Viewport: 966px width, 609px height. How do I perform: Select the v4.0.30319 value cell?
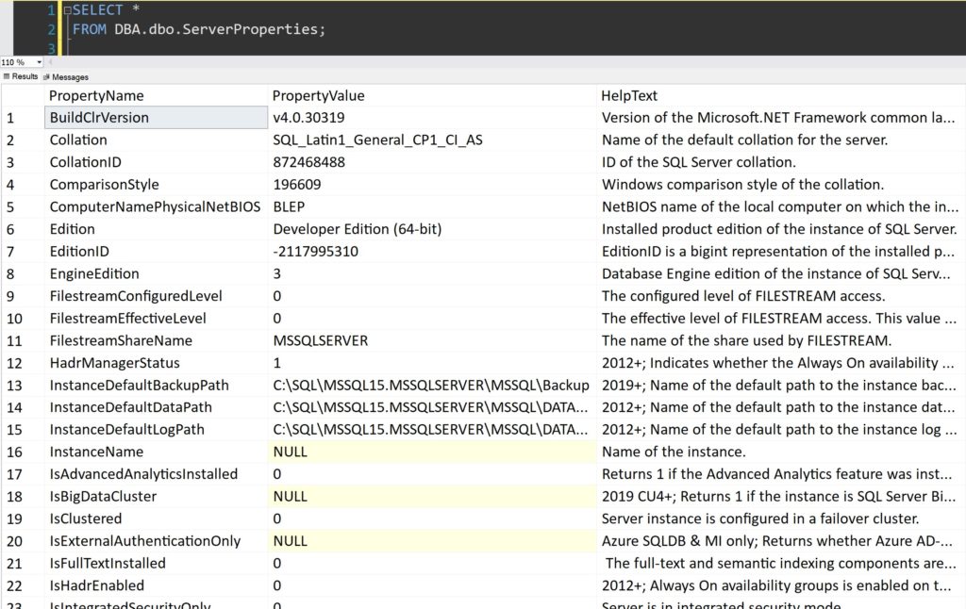[432, 118]
